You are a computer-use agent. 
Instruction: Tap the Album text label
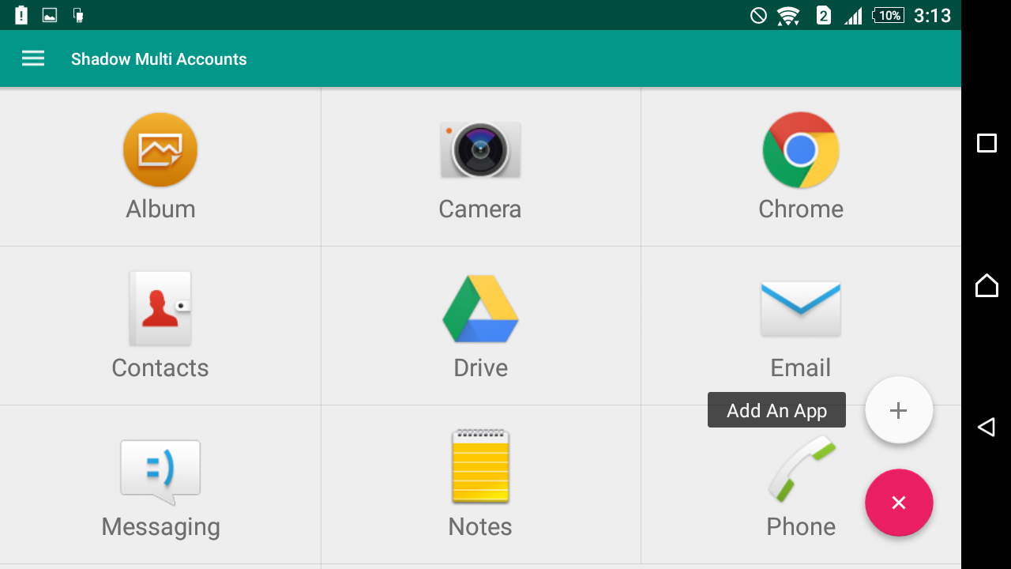tap(160, 209)
